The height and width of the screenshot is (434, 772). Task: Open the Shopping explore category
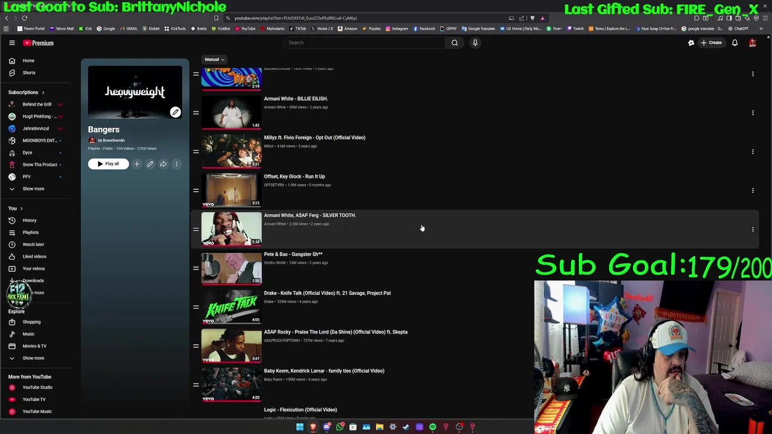tap(31, 322)
